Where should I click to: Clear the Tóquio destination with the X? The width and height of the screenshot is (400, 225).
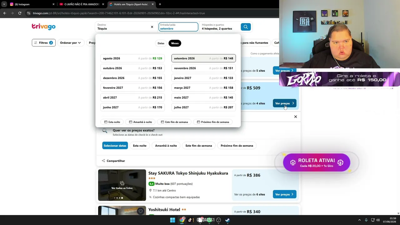152,27
